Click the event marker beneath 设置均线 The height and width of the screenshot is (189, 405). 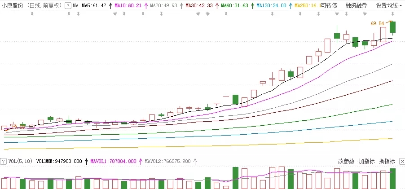tap(392, 14)
